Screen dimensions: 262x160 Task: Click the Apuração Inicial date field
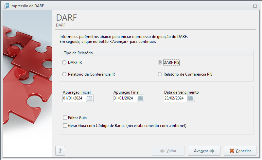point(74,98)
